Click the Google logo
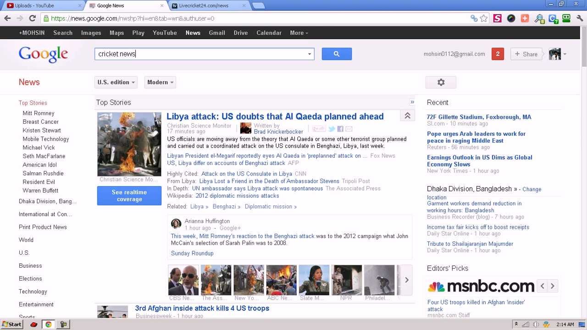The image size is (587, 330). [43, 54]
